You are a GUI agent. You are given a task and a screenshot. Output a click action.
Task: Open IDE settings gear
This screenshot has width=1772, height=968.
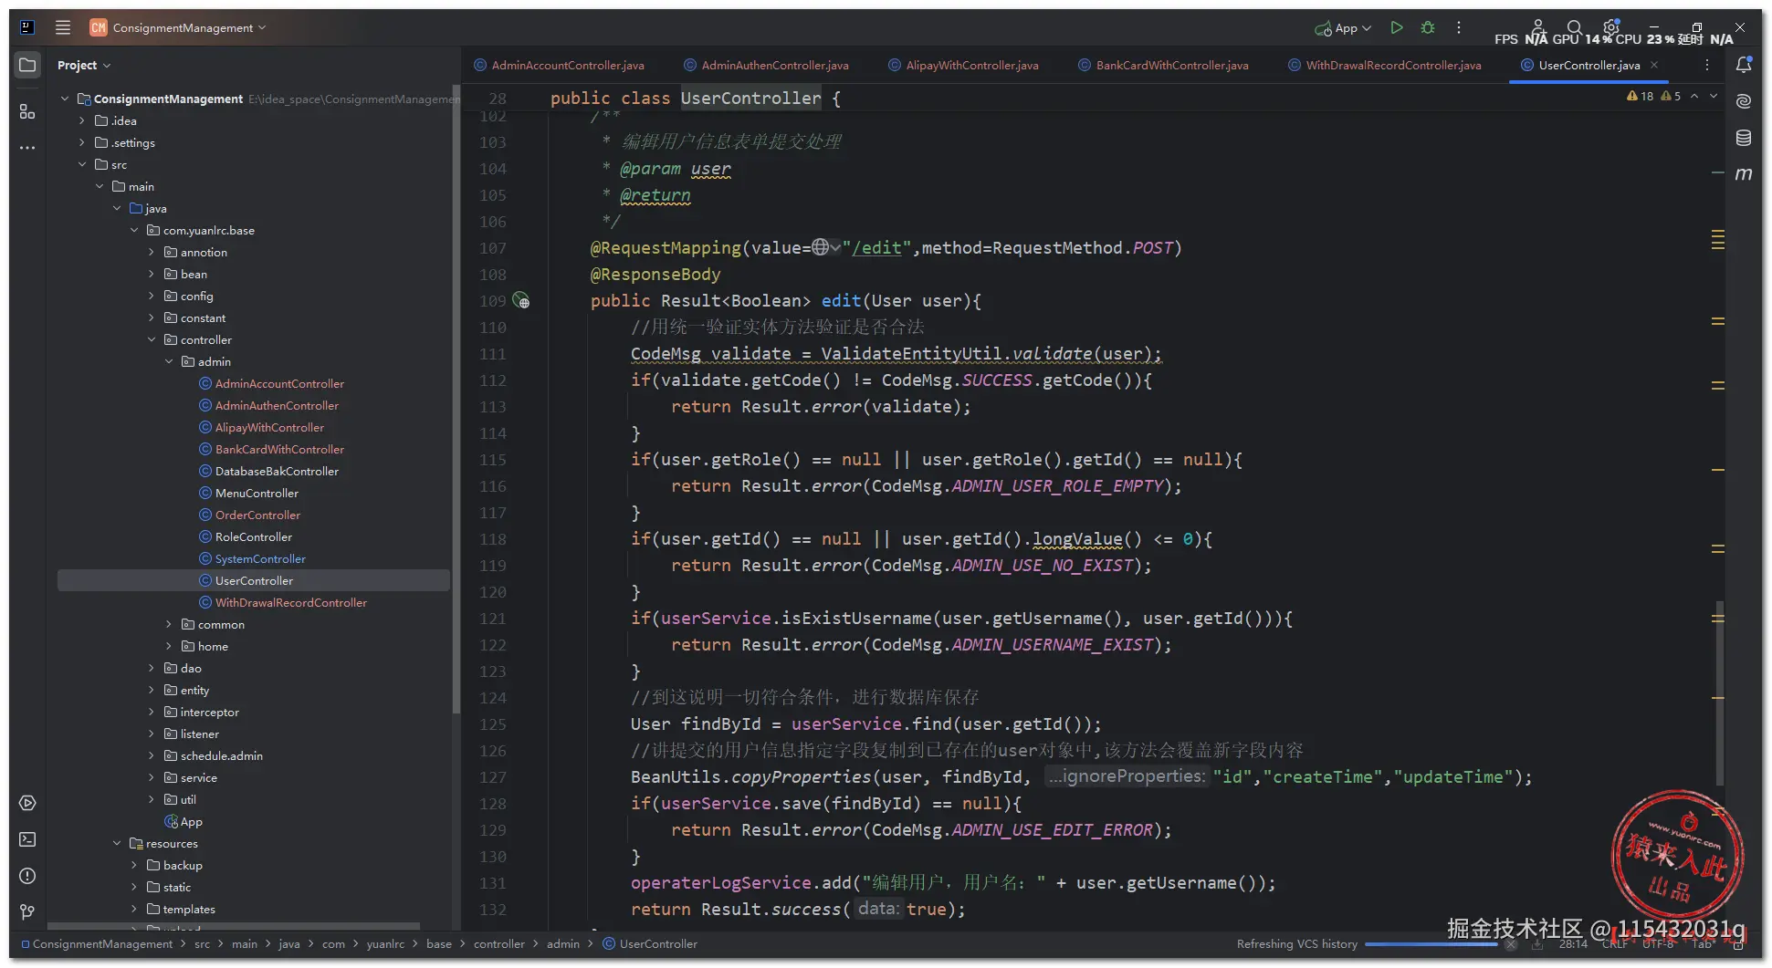[1611, 26]
